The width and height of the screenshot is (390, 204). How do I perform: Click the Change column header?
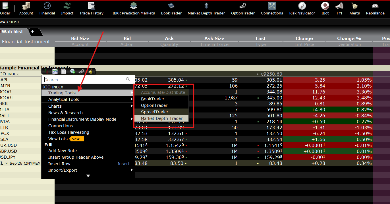point(304,39)
